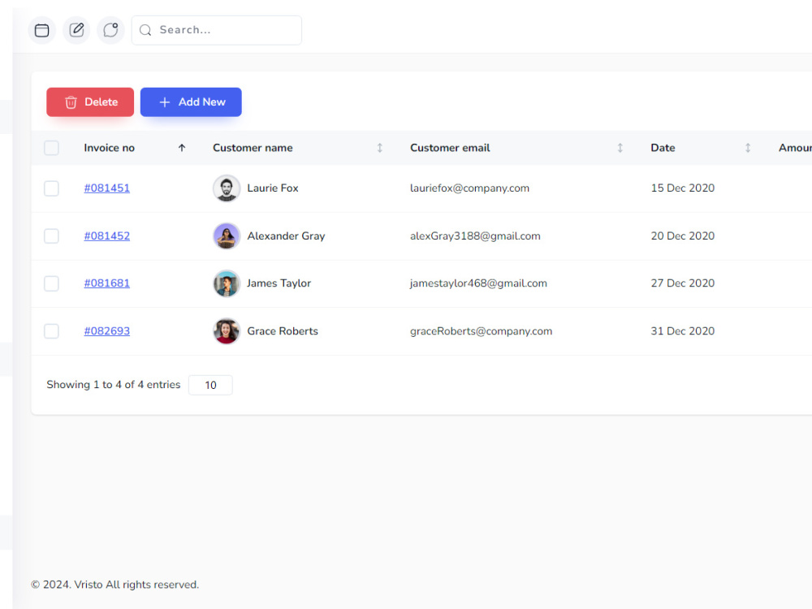Click the date 27 Dec 2020

click(x=683, y=283)
